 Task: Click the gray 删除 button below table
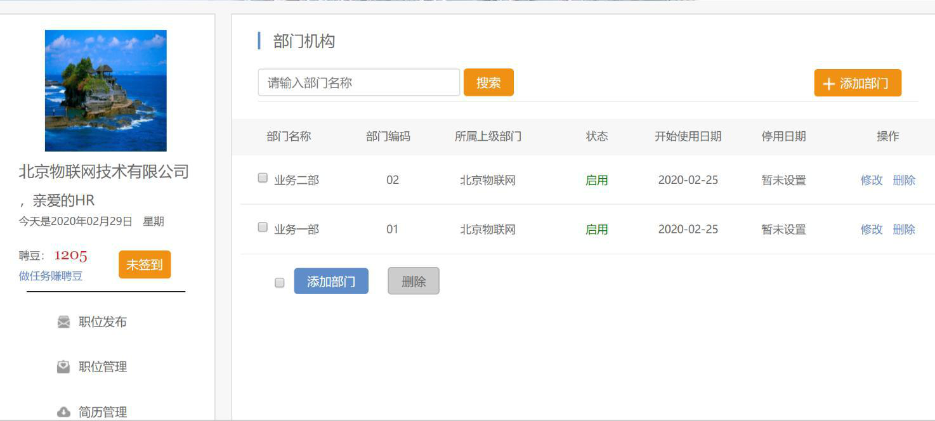coord(414,281)
